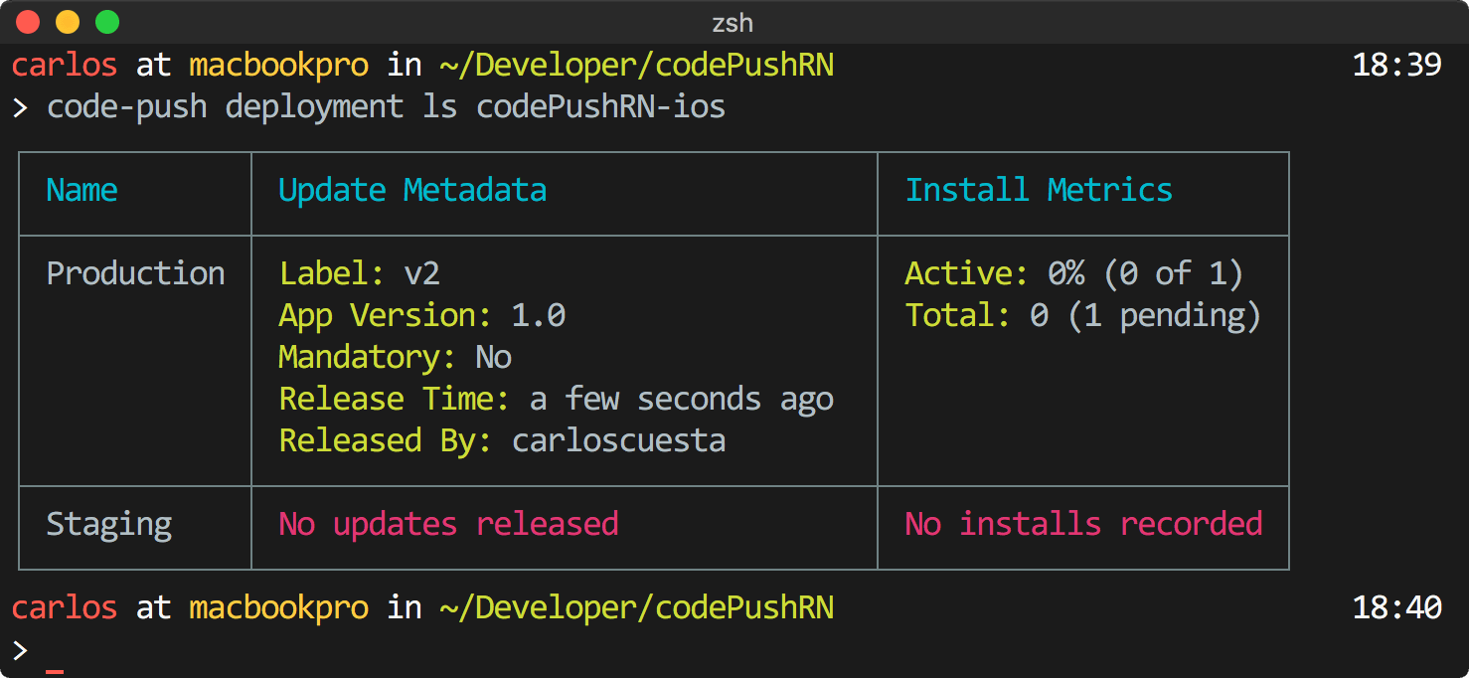This screenshot has height=678, width=1469.
Task: Click the 'Update Metadata' column header
Action: [412, 190]
